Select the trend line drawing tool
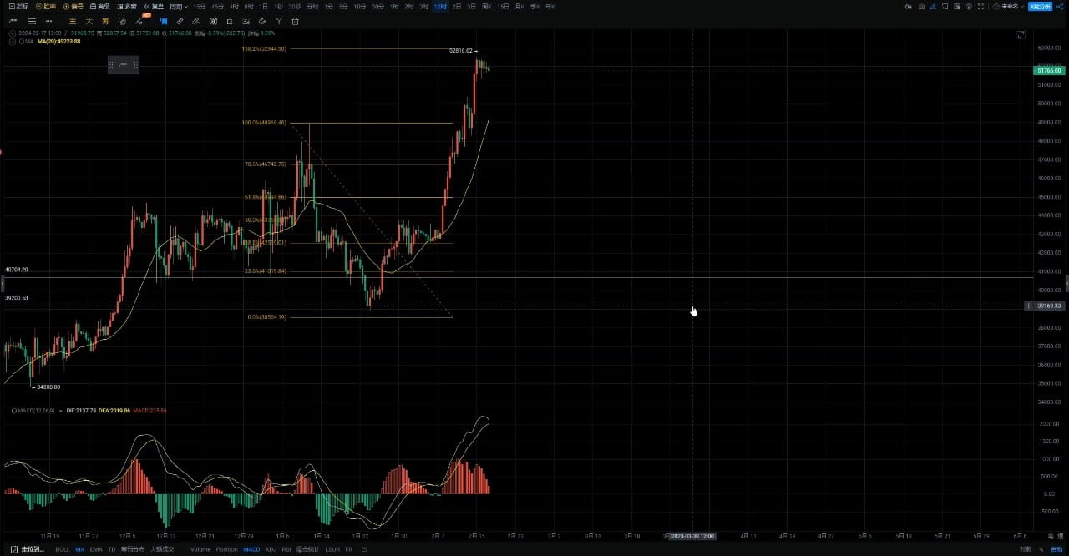Viewport: 1069px width, 556px height. (13, 21)
